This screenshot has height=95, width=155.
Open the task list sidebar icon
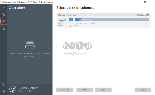pyautogui.click(x=4, y=28)
